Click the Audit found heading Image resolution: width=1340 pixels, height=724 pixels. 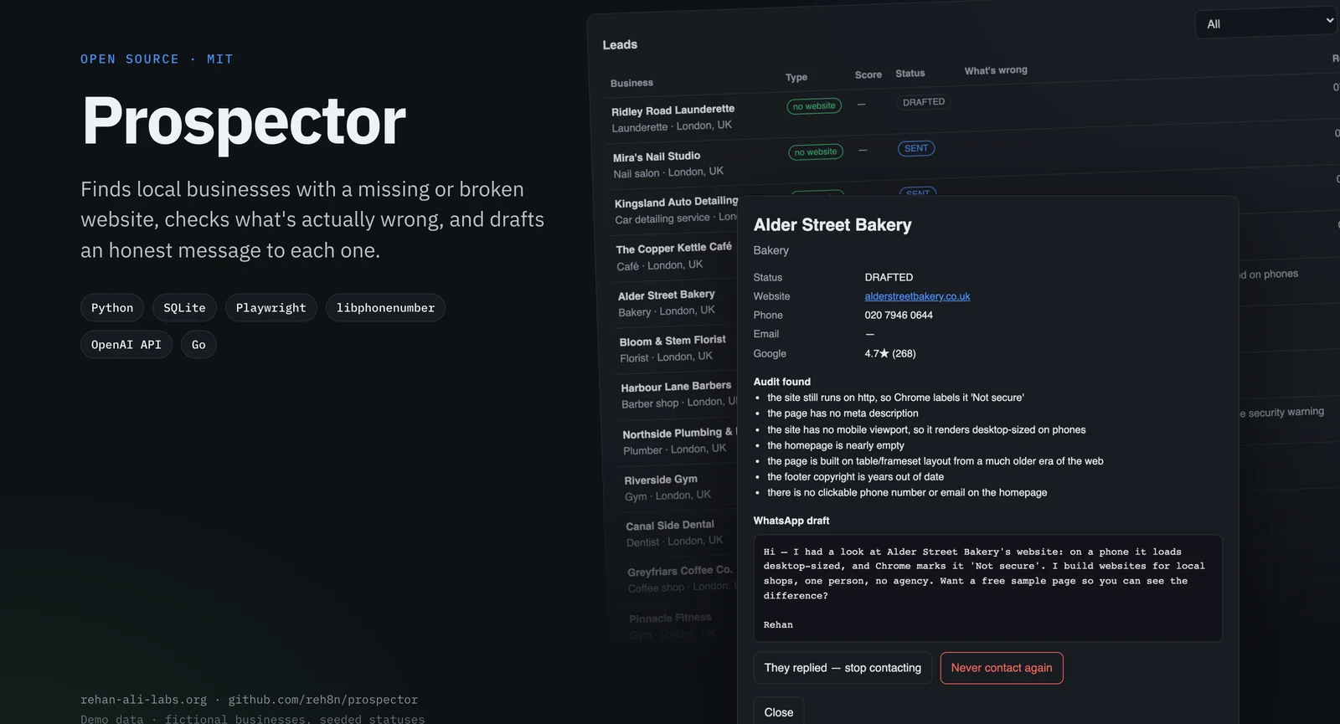click(x=782, y=382)
